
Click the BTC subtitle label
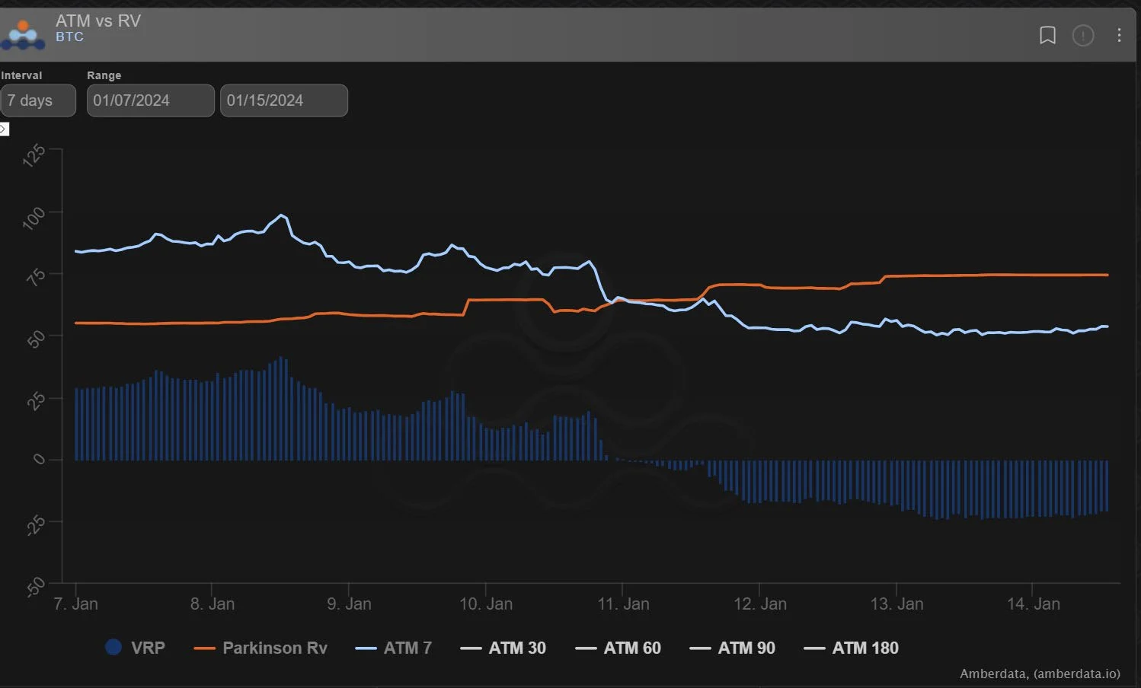69,37
